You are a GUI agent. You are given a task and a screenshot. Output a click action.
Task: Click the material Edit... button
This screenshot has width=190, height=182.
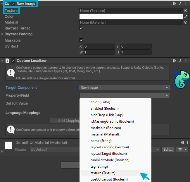coord(168,150)
